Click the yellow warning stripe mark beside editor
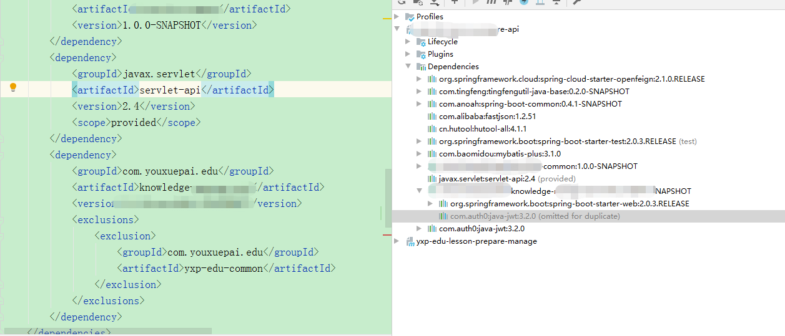 click(387, 20)
